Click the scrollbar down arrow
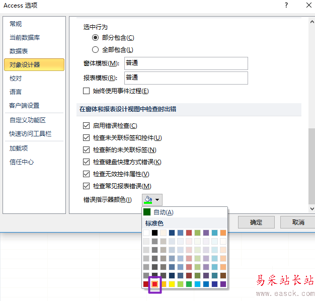Image resolution: width=315 pixels, height=301 pixels. (x=312, y=209)
